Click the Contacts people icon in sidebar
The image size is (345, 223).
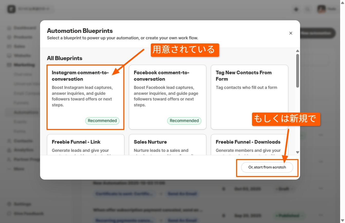[x=9, y=141]
